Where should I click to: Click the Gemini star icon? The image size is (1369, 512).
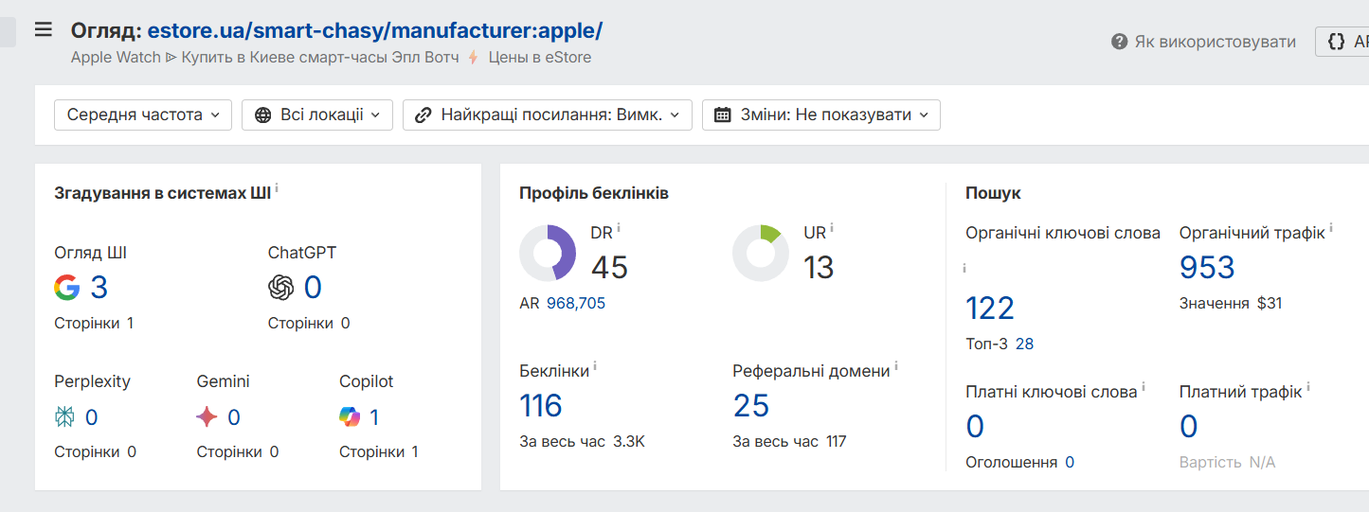207,416
